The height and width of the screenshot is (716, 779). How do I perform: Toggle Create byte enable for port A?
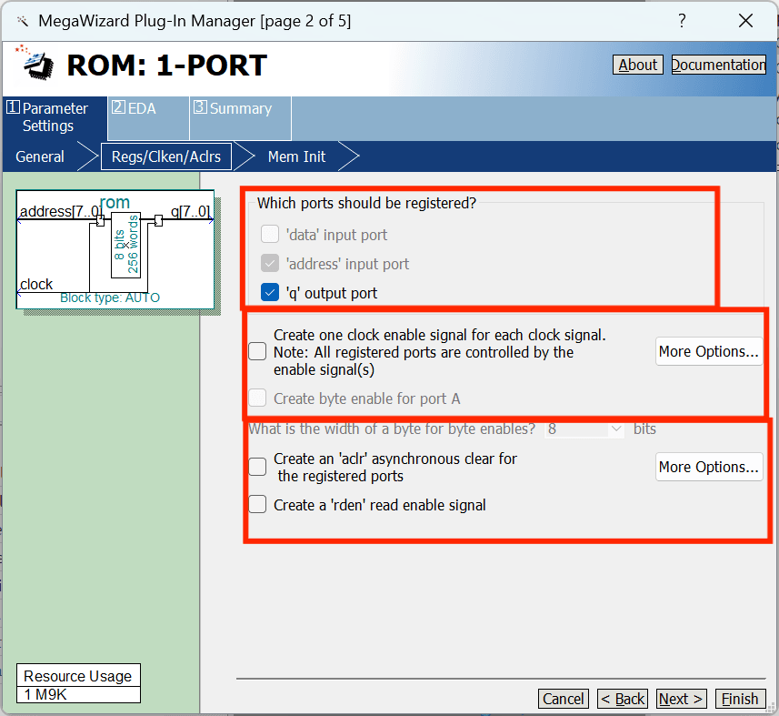click(x=257, y=398)
